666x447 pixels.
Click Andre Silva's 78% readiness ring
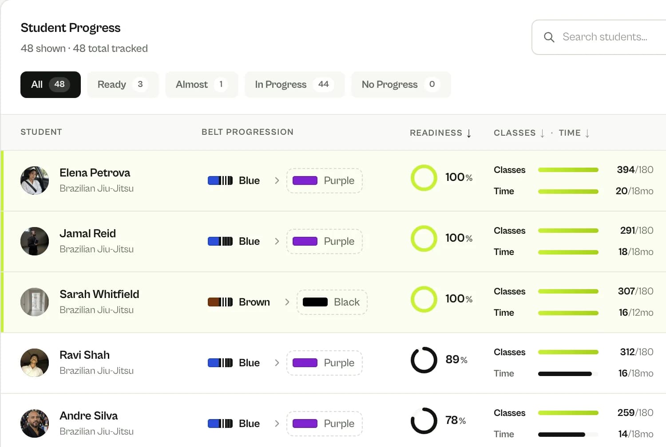click(424, 421)
